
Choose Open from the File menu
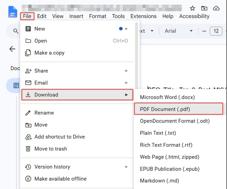(77, 41)
